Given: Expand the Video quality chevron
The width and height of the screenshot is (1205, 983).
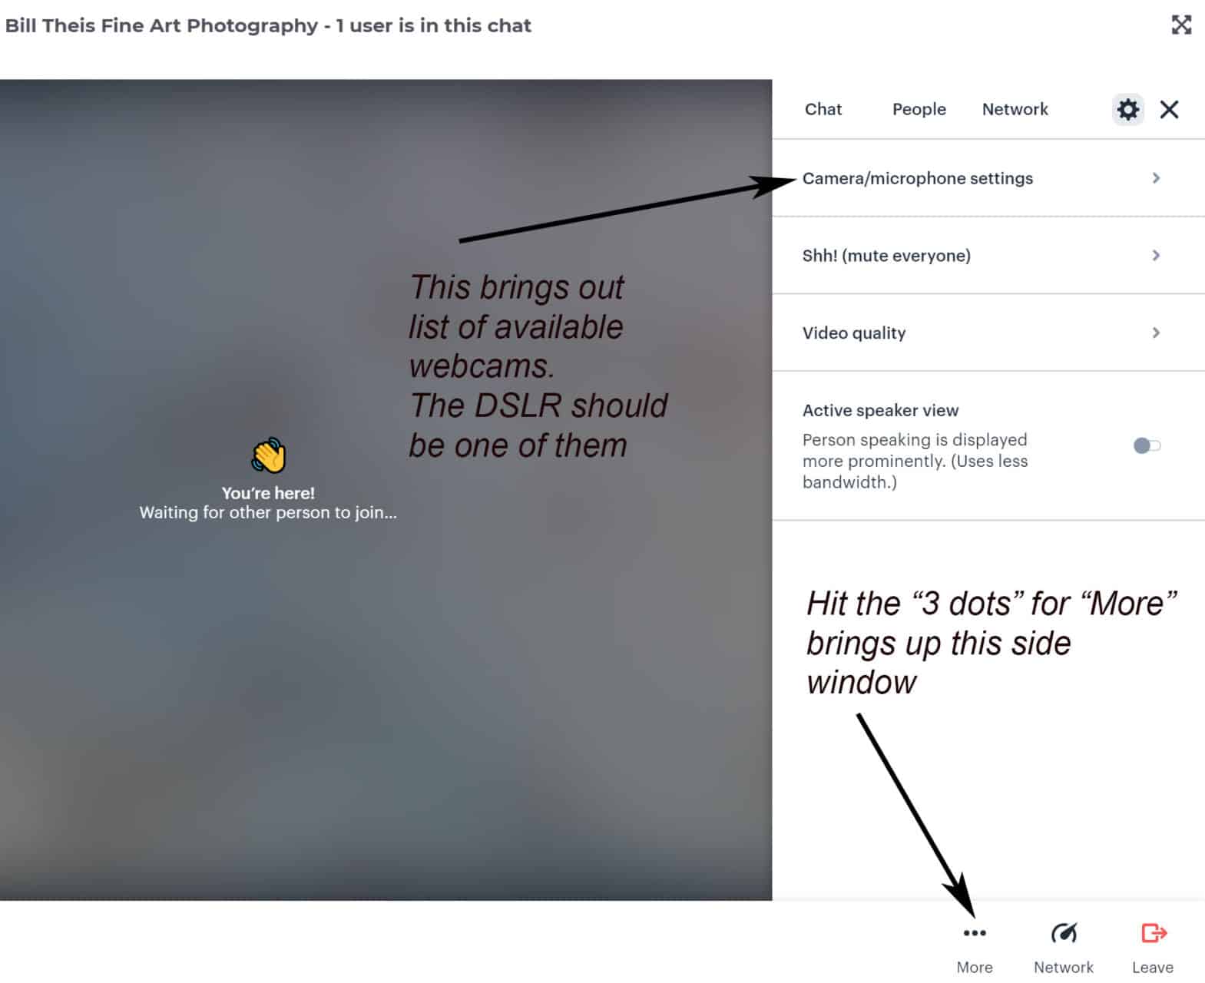Looking at the screenshot, I should pyautogui.click(x=1156, y=333).
